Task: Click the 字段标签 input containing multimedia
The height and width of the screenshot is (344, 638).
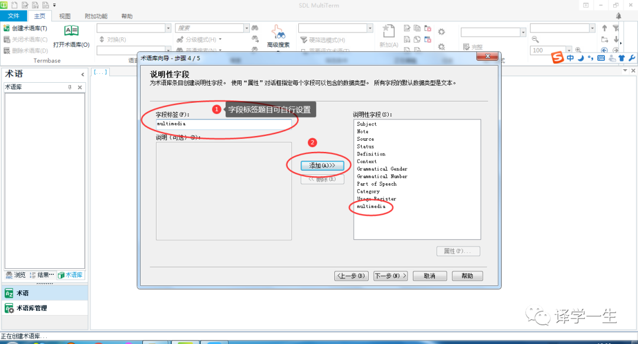Action: [x=224, y=124]
